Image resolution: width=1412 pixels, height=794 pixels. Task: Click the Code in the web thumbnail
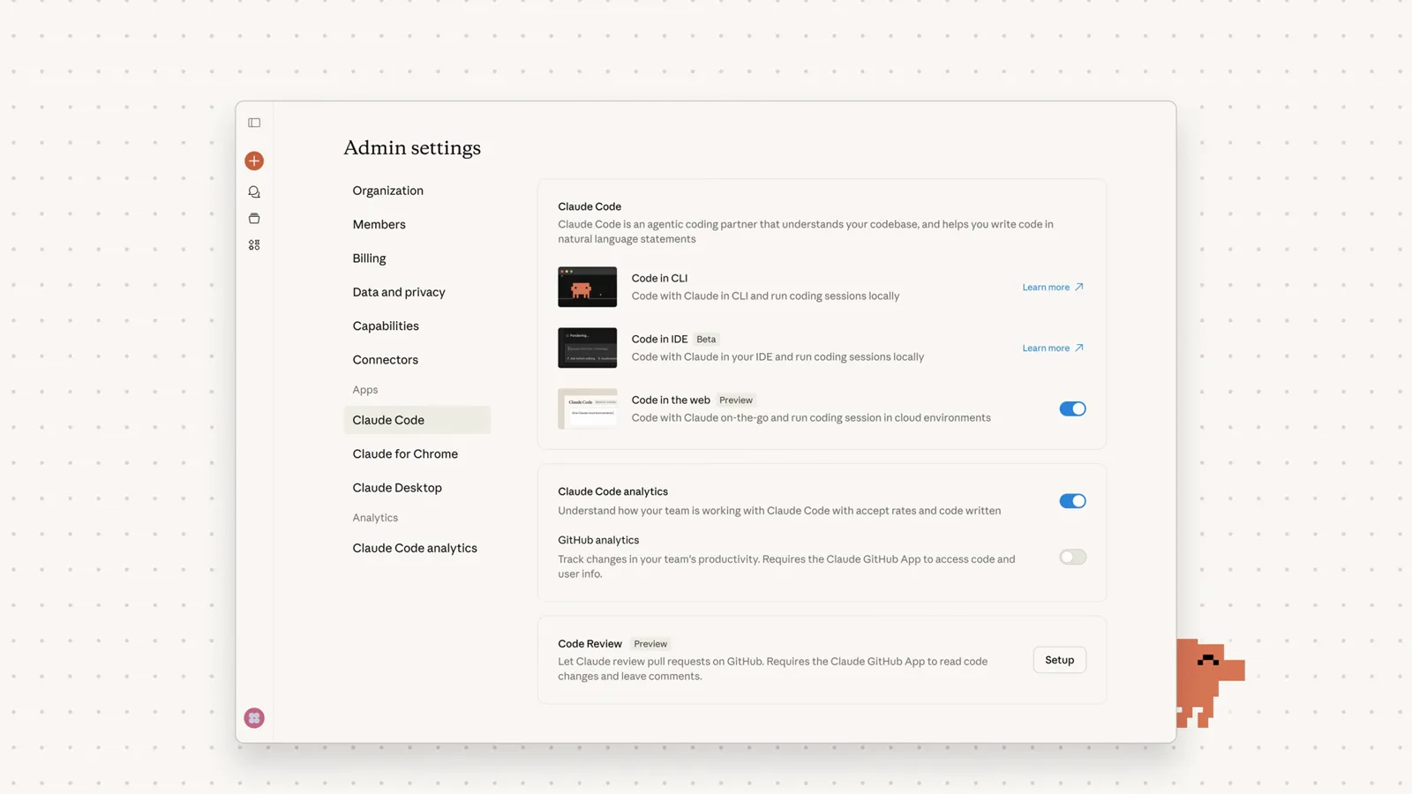point(587,408)
